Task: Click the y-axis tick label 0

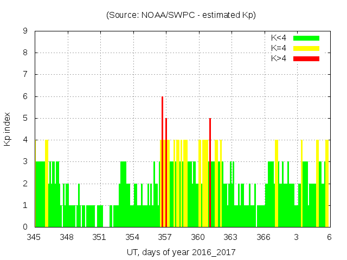Action: tap(25, 227)
